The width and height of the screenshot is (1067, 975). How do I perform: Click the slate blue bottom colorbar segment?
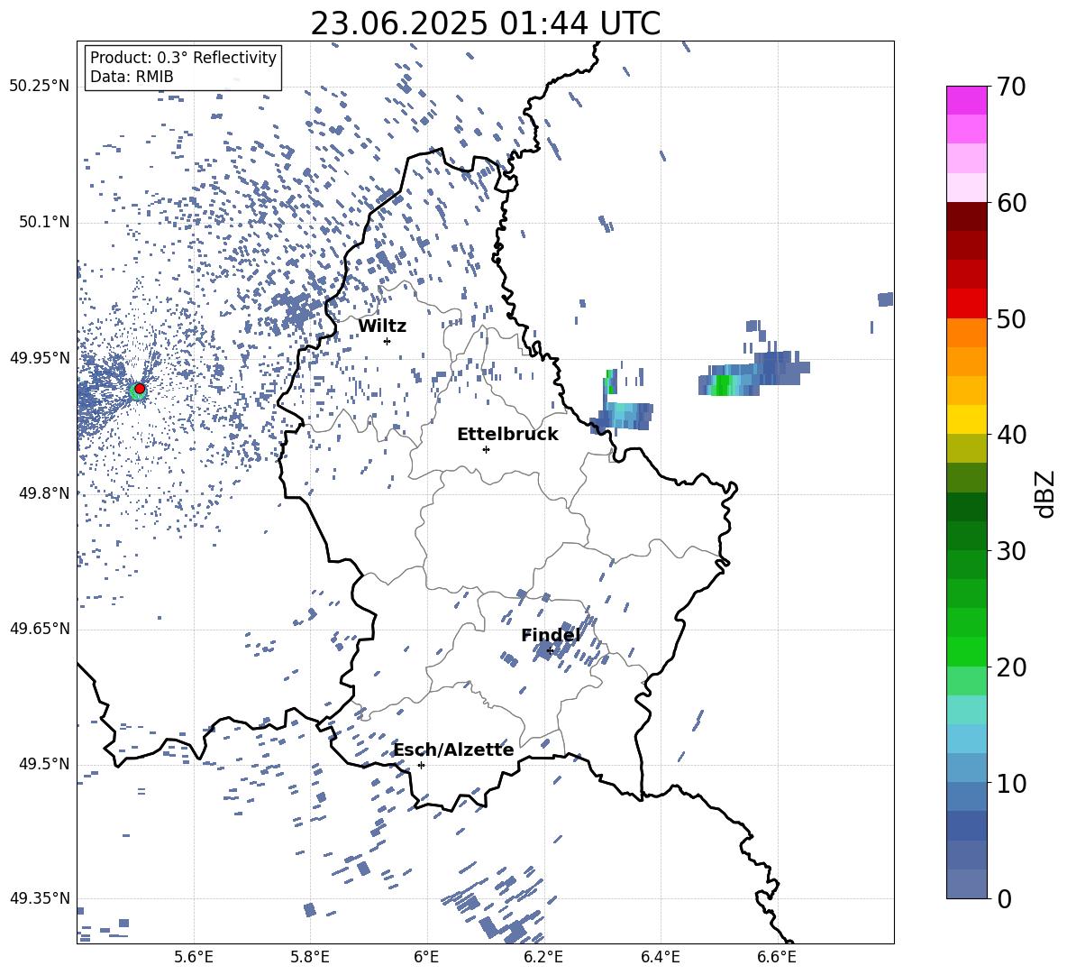click(x=966, y=884)
